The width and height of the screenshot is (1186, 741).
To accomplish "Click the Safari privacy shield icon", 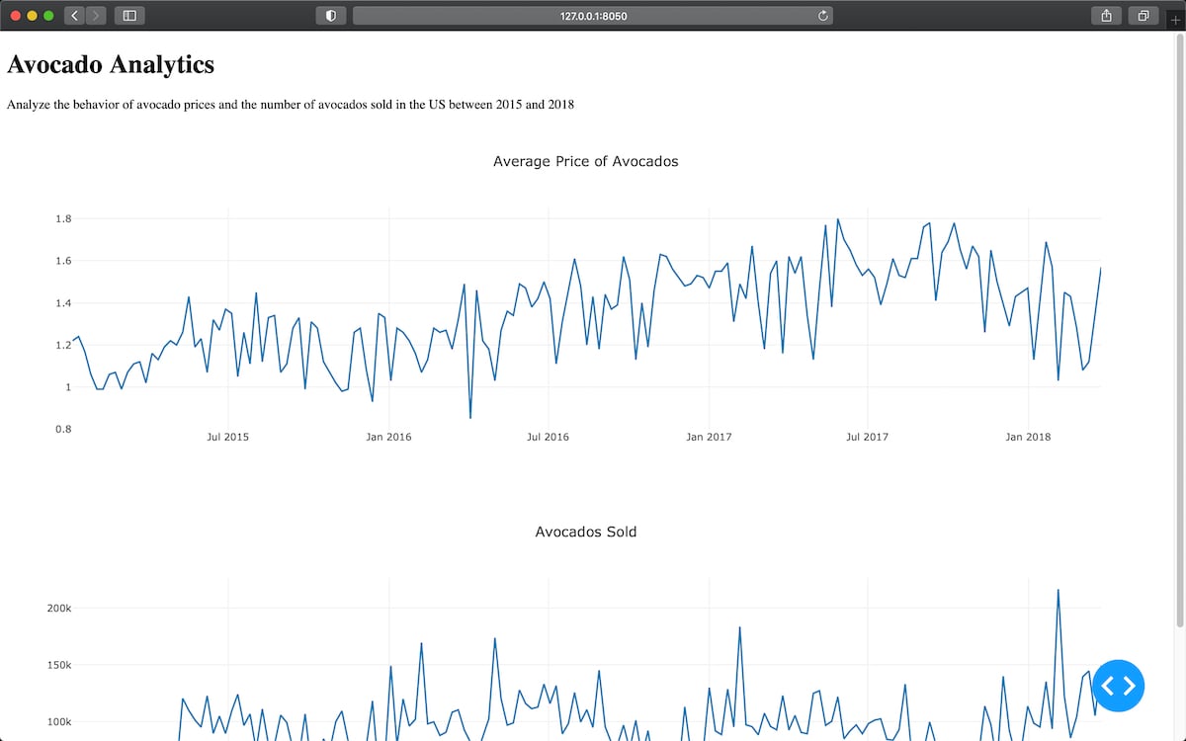I will (330, 16).
